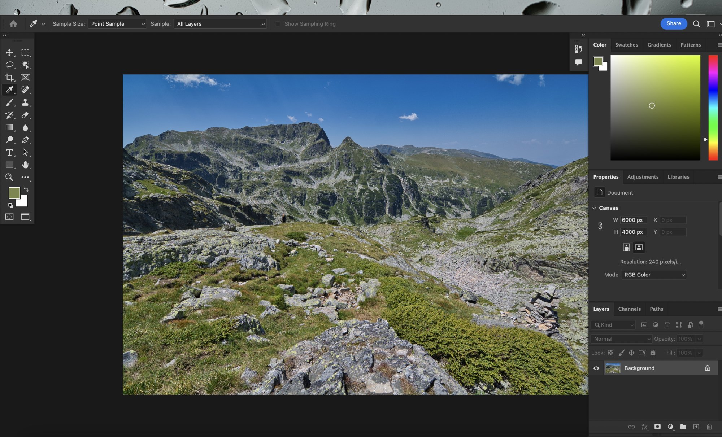Select the Crop tool
Viewport: 722px width, 437px height.
(9, 77)
